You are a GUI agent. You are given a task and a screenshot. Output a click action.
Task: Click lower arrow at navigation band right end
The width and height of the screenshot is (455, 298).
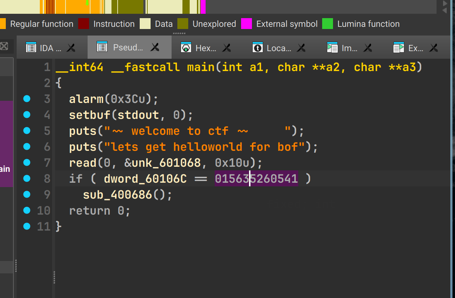[445, 11]
